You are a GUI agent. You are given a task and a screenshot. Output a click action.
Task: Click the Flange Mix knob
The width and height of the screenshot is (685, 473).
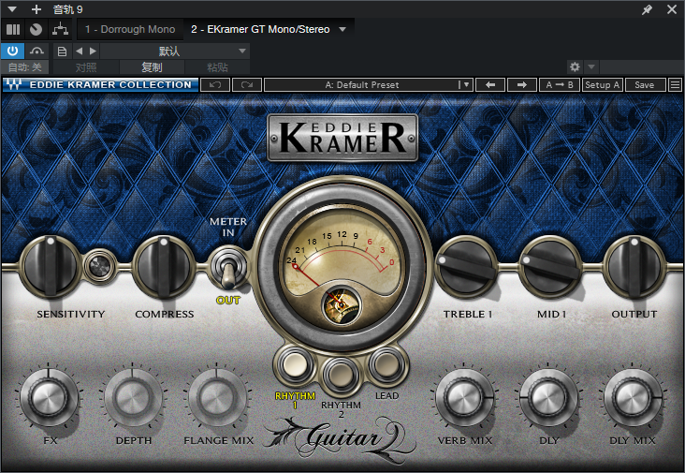[x=217, y=398]
